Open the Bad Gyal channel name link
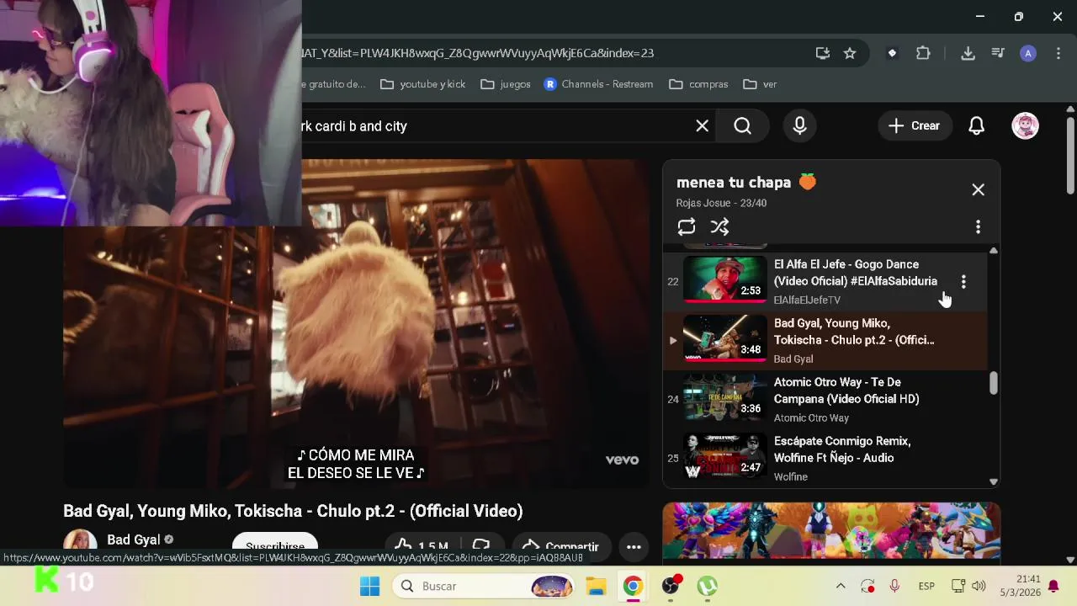Viewport: 1077px width, 606px height. (x=133, y=540)
